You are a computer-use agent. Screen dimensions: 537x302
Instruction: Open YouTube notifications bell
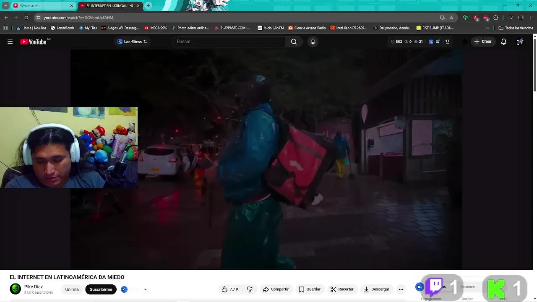503,42
